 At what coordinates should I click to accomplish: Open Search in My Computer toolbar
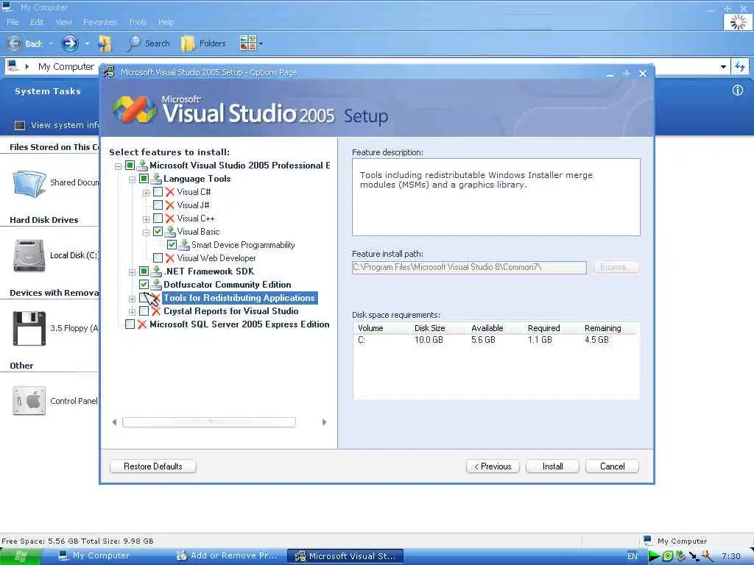148,43
